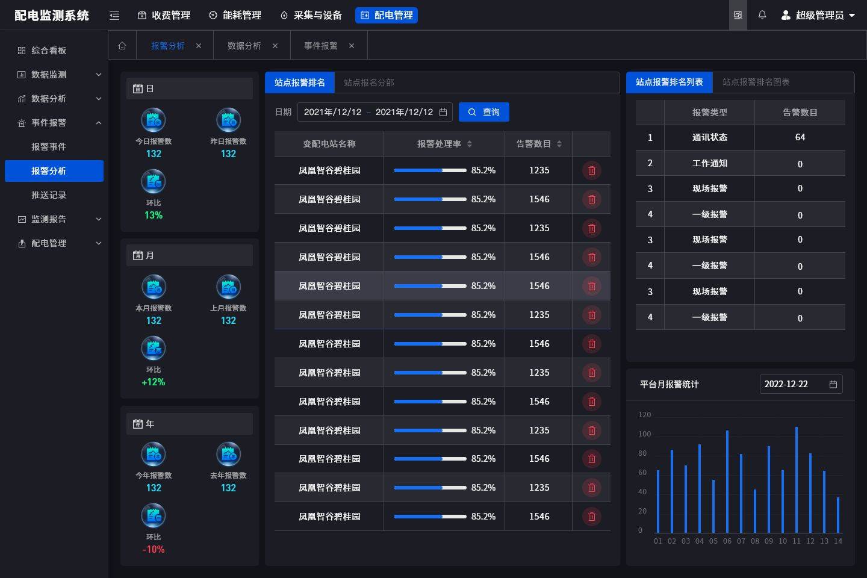Open the 超级管理员 user dropdown
Viewport: 867px width, 578px height.
click(x=818, y=15)
